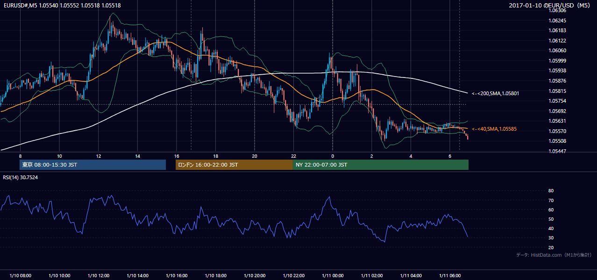Click RSI axis level 30

click(551, 238)
